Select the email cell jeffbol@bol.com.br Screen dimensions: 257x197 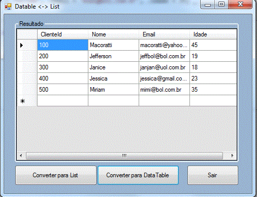164,56
